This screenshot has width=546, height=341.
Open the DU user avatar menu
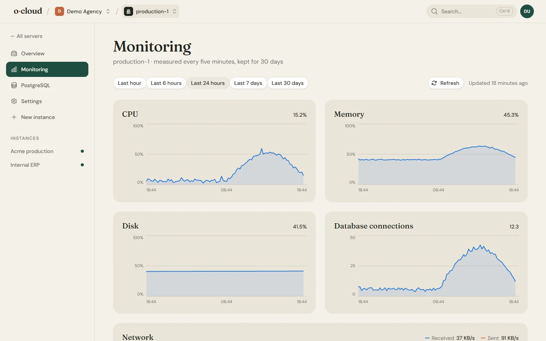tap(527, 11)
